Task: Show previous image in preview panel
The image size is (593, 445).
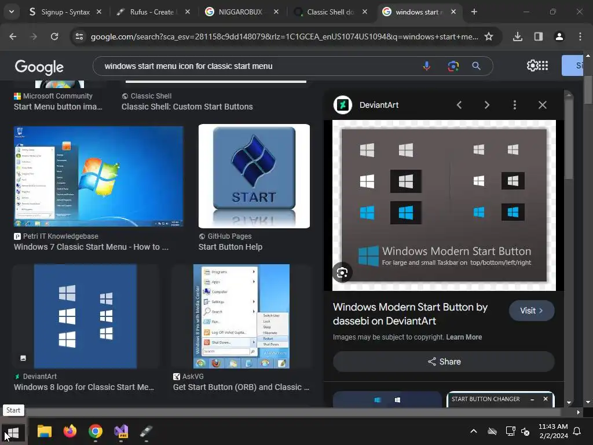Action: [x=459, y=105]
